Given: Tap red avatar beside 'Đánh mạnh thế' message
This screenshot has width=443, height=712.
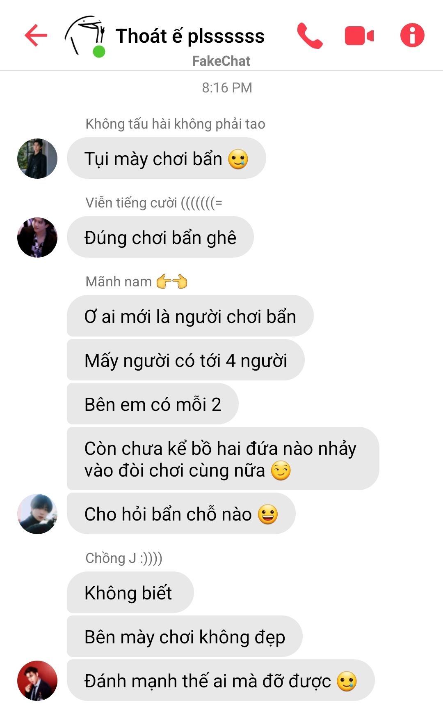Looking at the screenshot, I should (37, 681).
